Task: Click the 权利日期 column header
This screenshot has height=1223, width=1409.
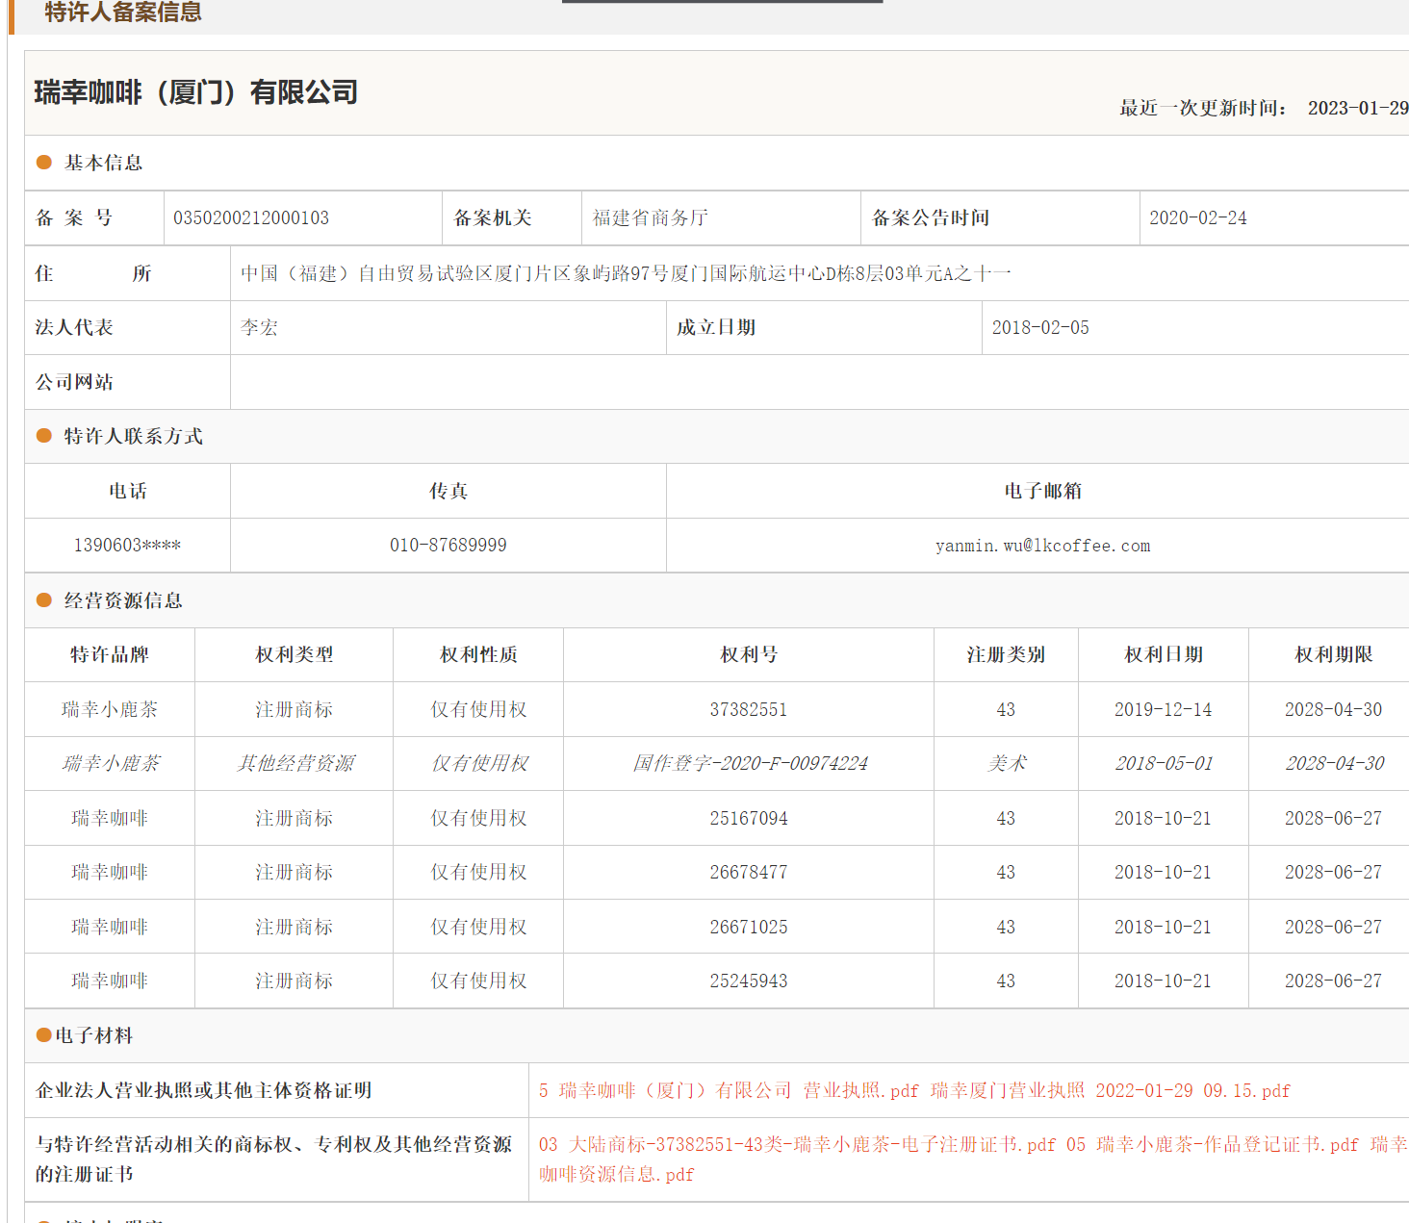Action: coord(1164,654)
